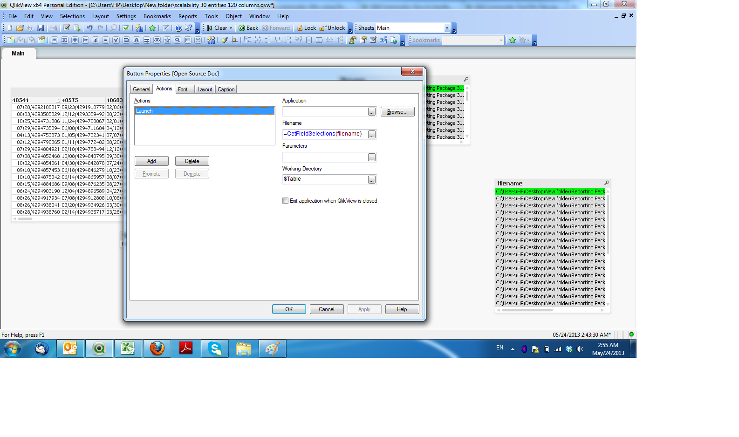The image size is (739, 437).
Task: Open Excel from the taskbar
Action: (x=128, y=348)
